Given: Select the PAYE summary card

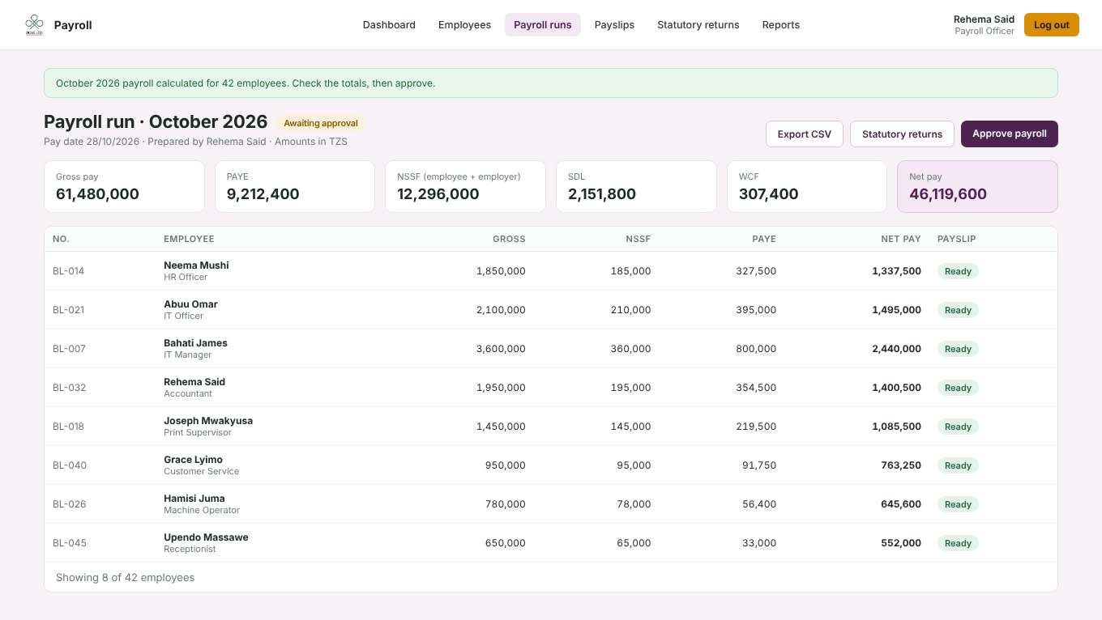Looking at the screenshot, I should [295, 186].
